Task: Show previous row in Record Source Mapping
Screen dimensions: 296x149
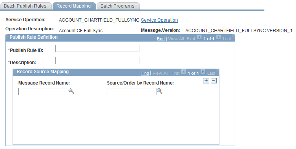Action: point(184,72)
